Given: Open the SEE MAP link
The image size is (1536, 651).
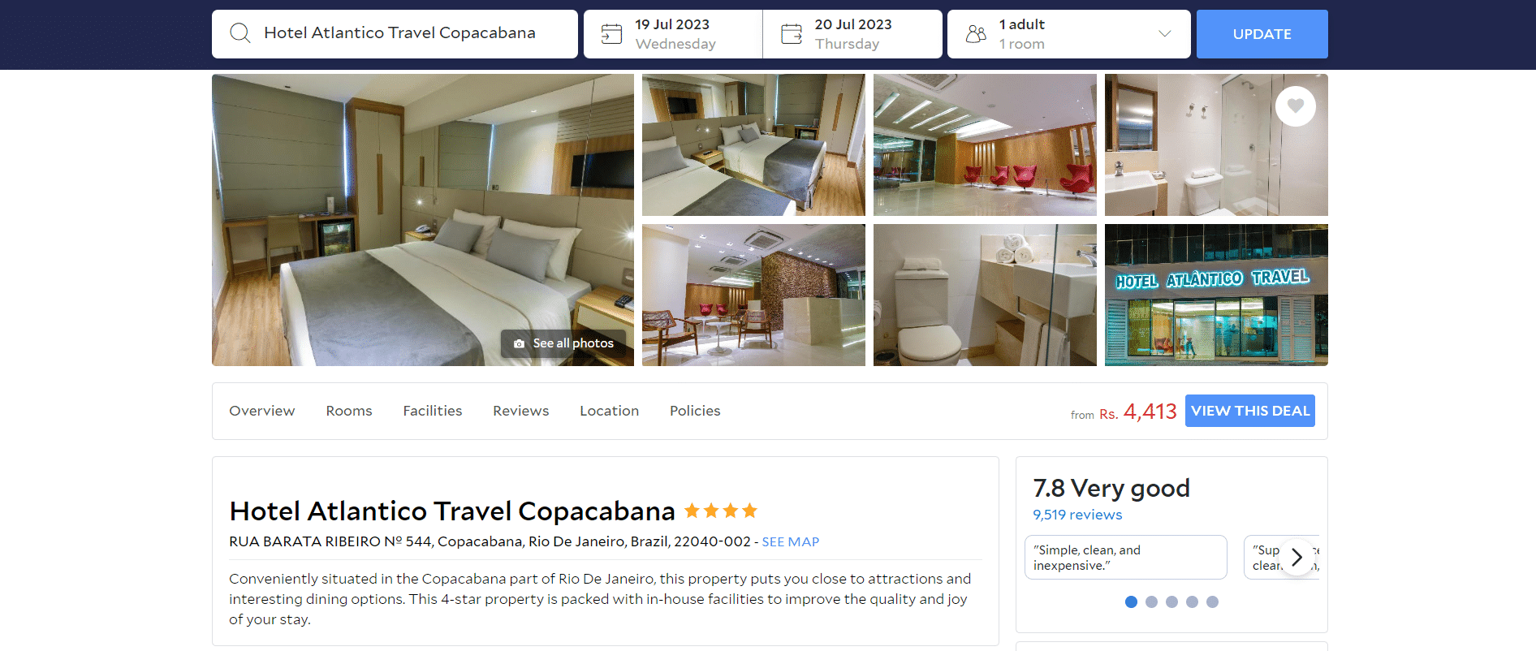Looking at the screenshot, I should coord(790,541).
